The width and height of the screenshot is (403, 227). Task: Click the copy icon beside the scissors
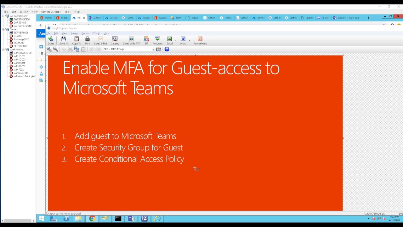pyautogui.click(x=77, y=49)
